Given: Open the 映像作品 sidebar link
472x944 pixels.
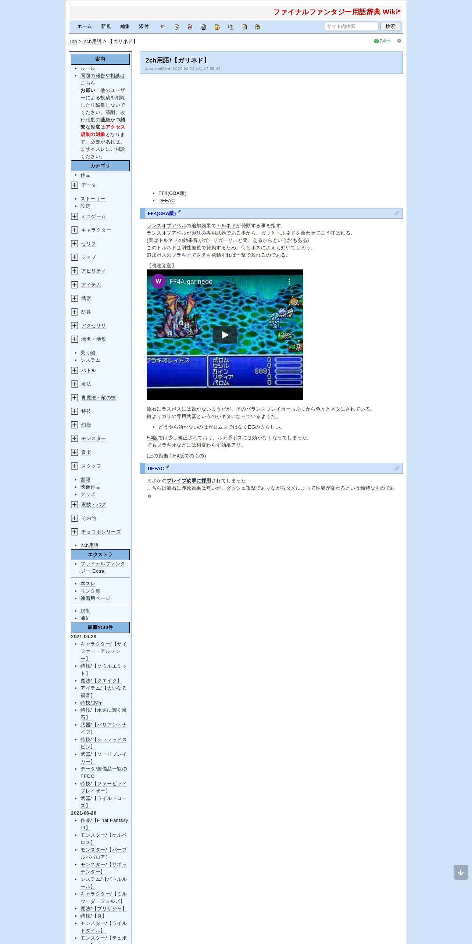Looking at the screenshot, I should 90,487.
